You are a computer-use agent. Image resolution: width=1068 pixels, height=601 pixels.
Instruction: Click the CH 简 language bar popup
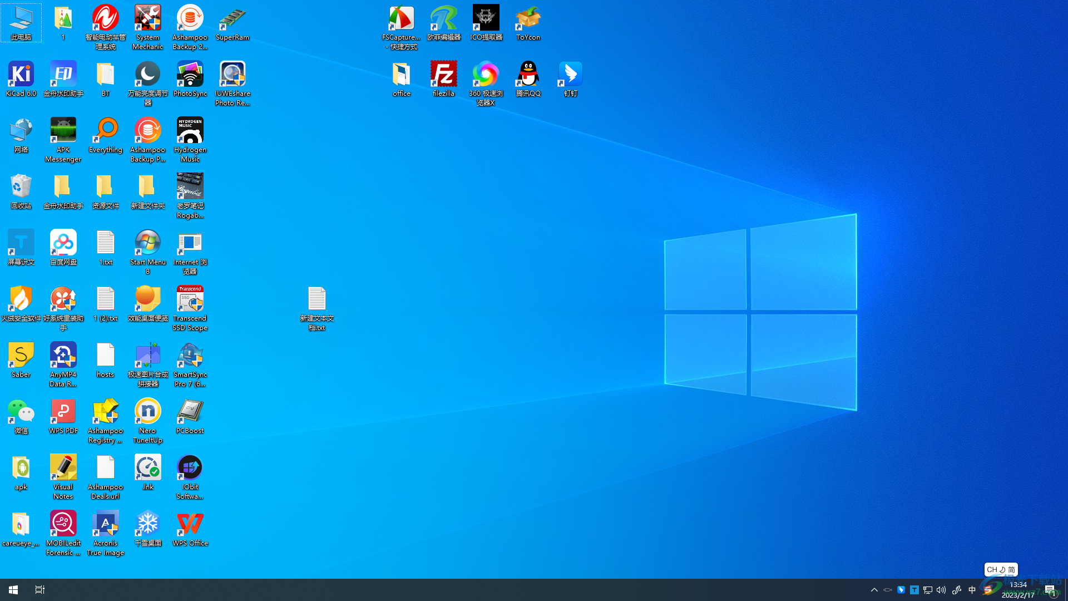point(1001,569)
